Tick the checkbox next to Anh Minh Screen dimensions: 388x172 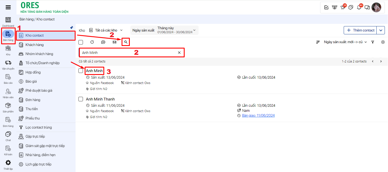click(x=81, y=71)
